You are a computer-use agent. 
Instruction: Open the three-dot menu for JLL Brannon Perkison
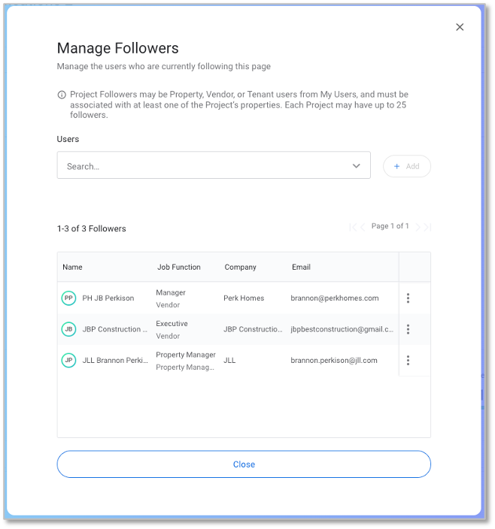[408, 361]
